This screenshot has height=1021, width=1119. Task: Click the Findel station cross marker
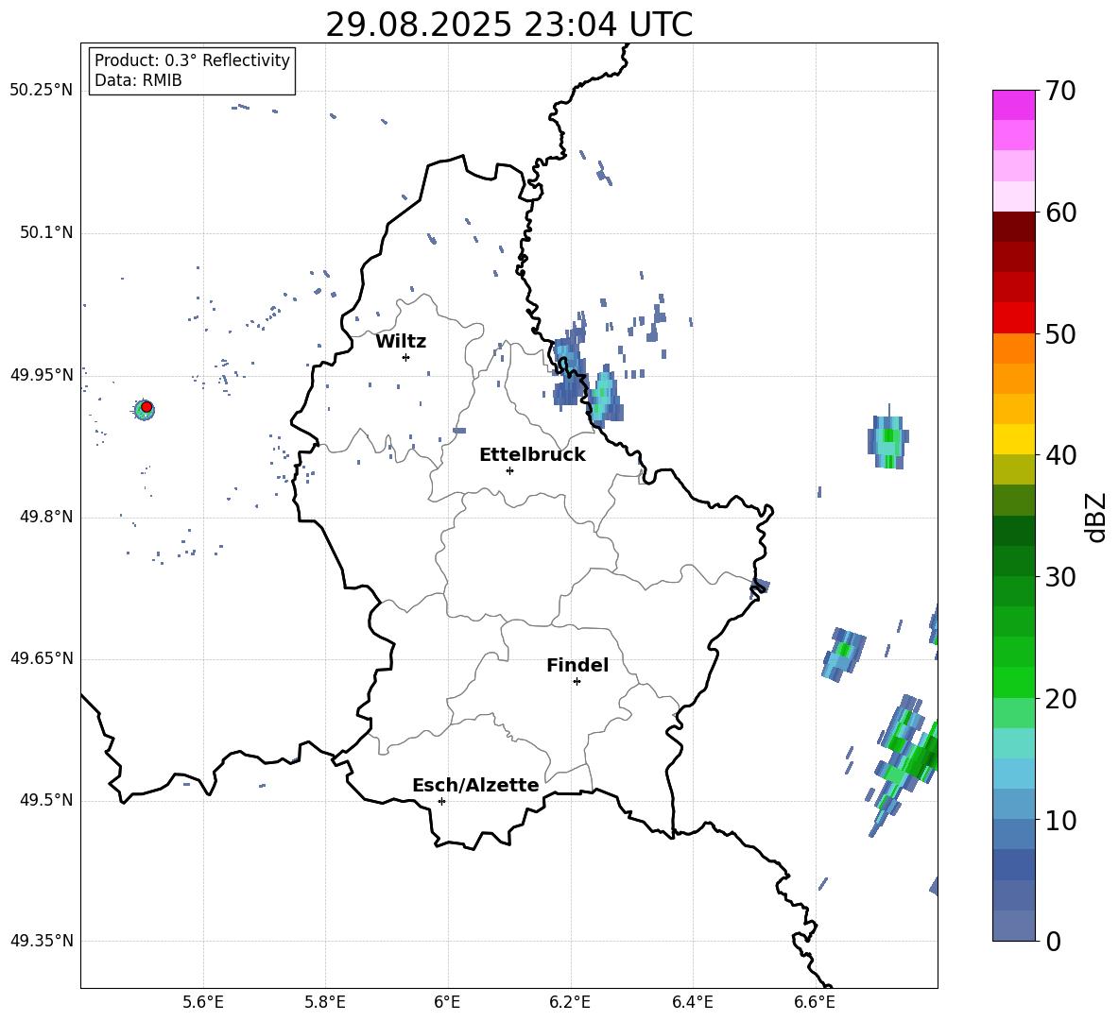(x=577, y=682)
